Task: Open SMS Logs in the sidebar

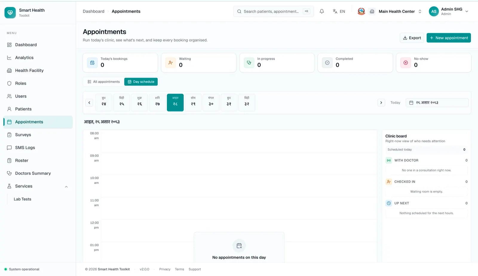Action: coord(38,148)
